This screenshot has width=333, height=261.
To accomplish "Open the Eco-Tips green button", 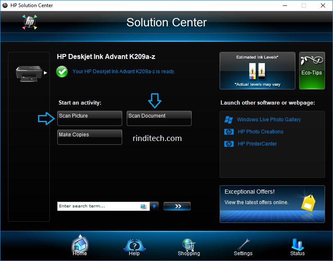I will point(312,71).
